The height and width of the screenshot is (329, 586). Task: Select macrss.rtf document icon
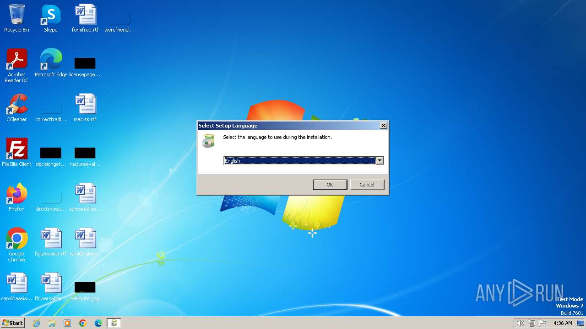tap(85, 108)
